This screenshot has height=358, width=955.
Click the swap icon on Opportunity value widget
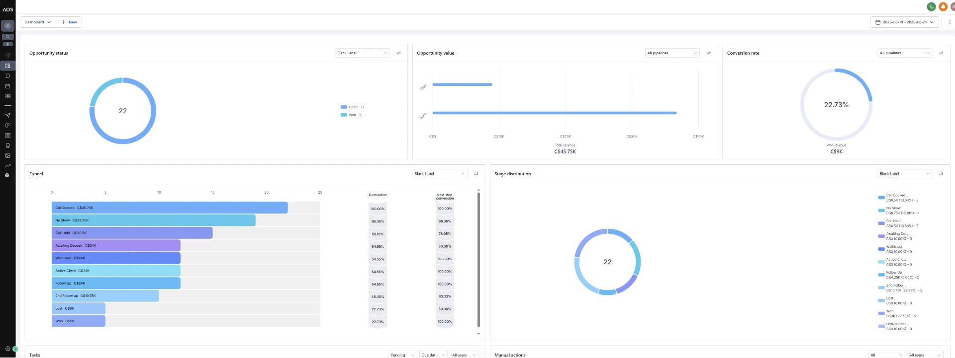pyautogui.click(x=709, y=53)
